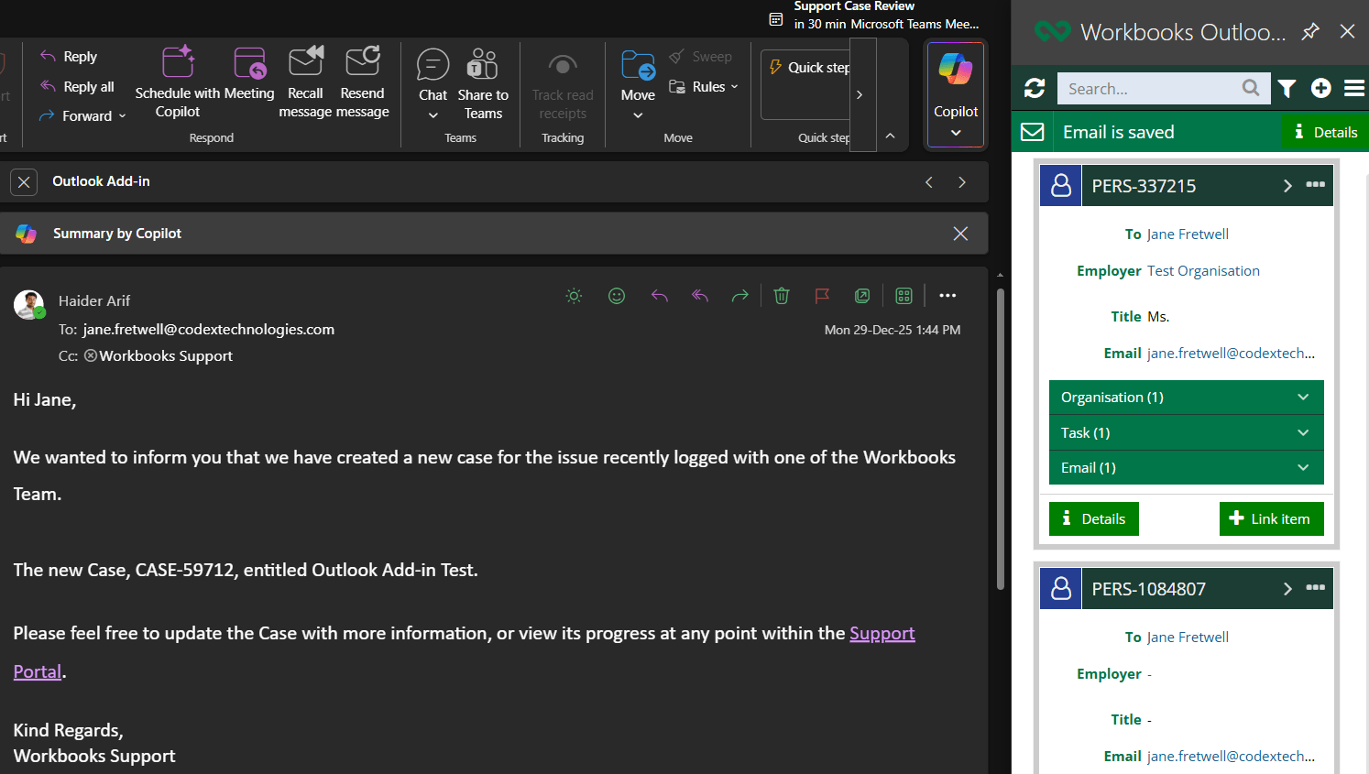Image resolution: width=1369 pixels, height=774 pixels.
Task: Expand the Task (1) section
Action: pyautogui.click(x=1186, y=432)
